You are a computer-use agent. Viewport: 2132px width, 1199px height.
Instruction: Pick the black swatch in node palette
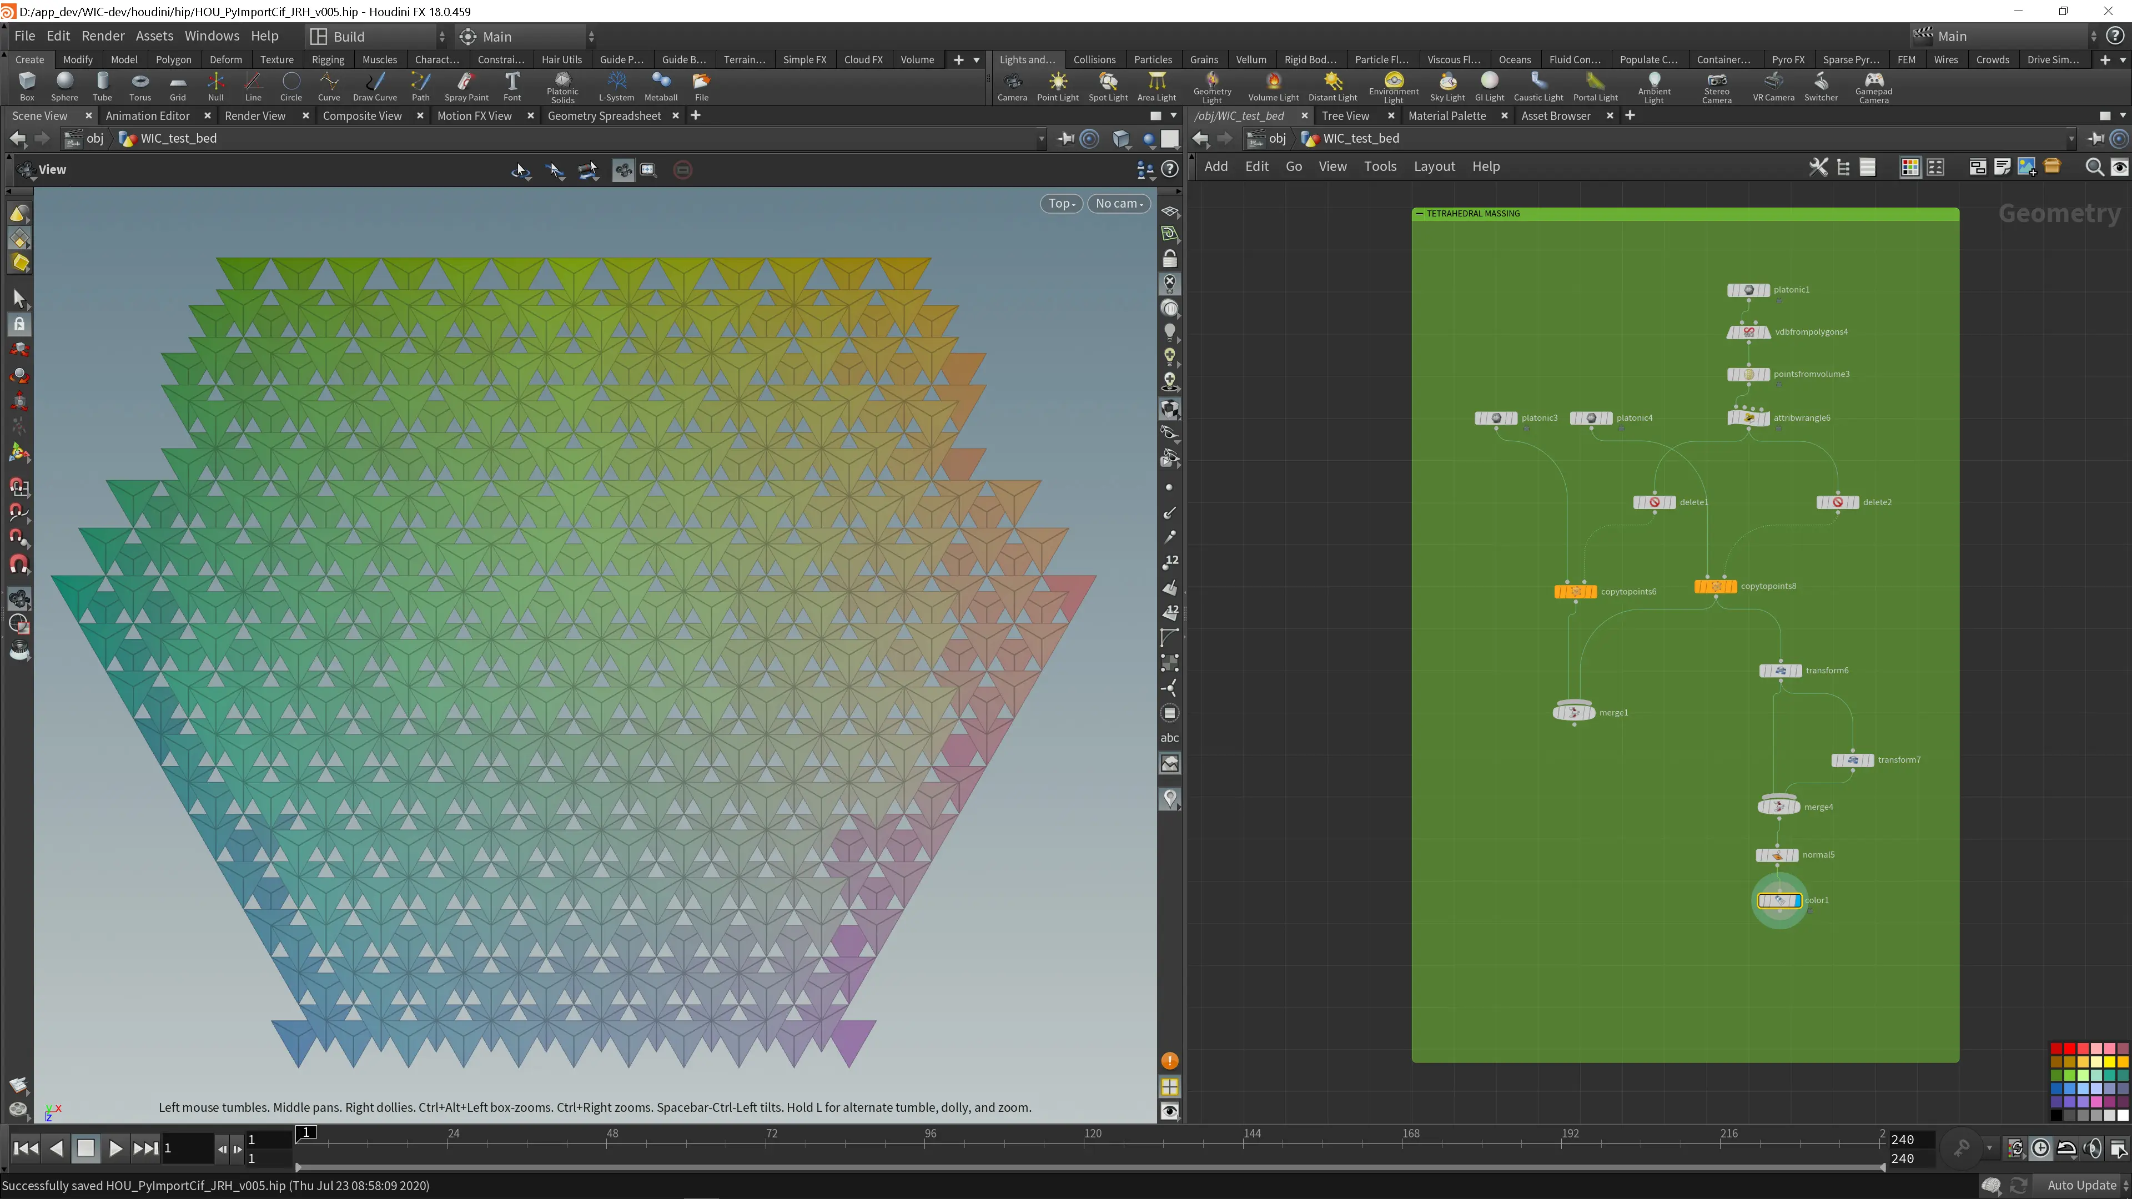pos(2056,1115)
